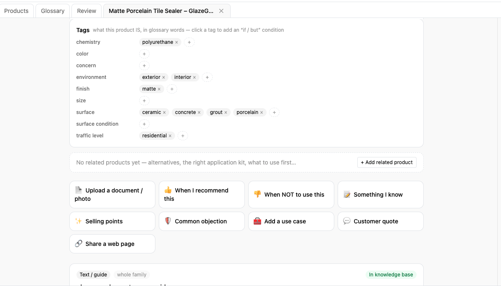The height and width of the screenshot is (286, 501).
Task: Click the porcelain tag label
Action: coord(247,112)
